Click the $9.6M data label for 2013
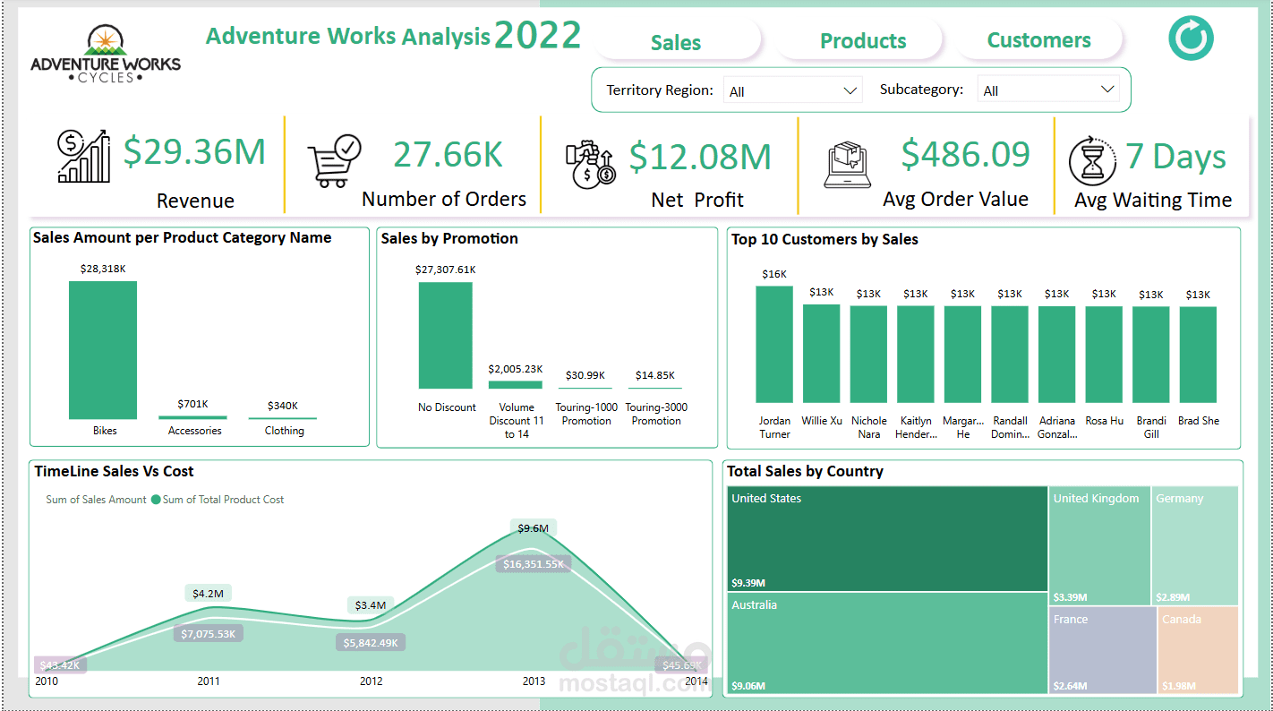 (x=534, y=528)
